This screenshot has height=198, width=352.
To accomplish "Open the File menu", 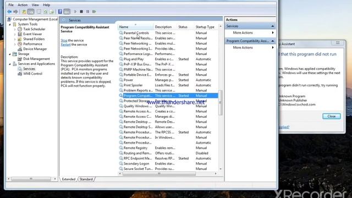I will click(x=11, y=5).
